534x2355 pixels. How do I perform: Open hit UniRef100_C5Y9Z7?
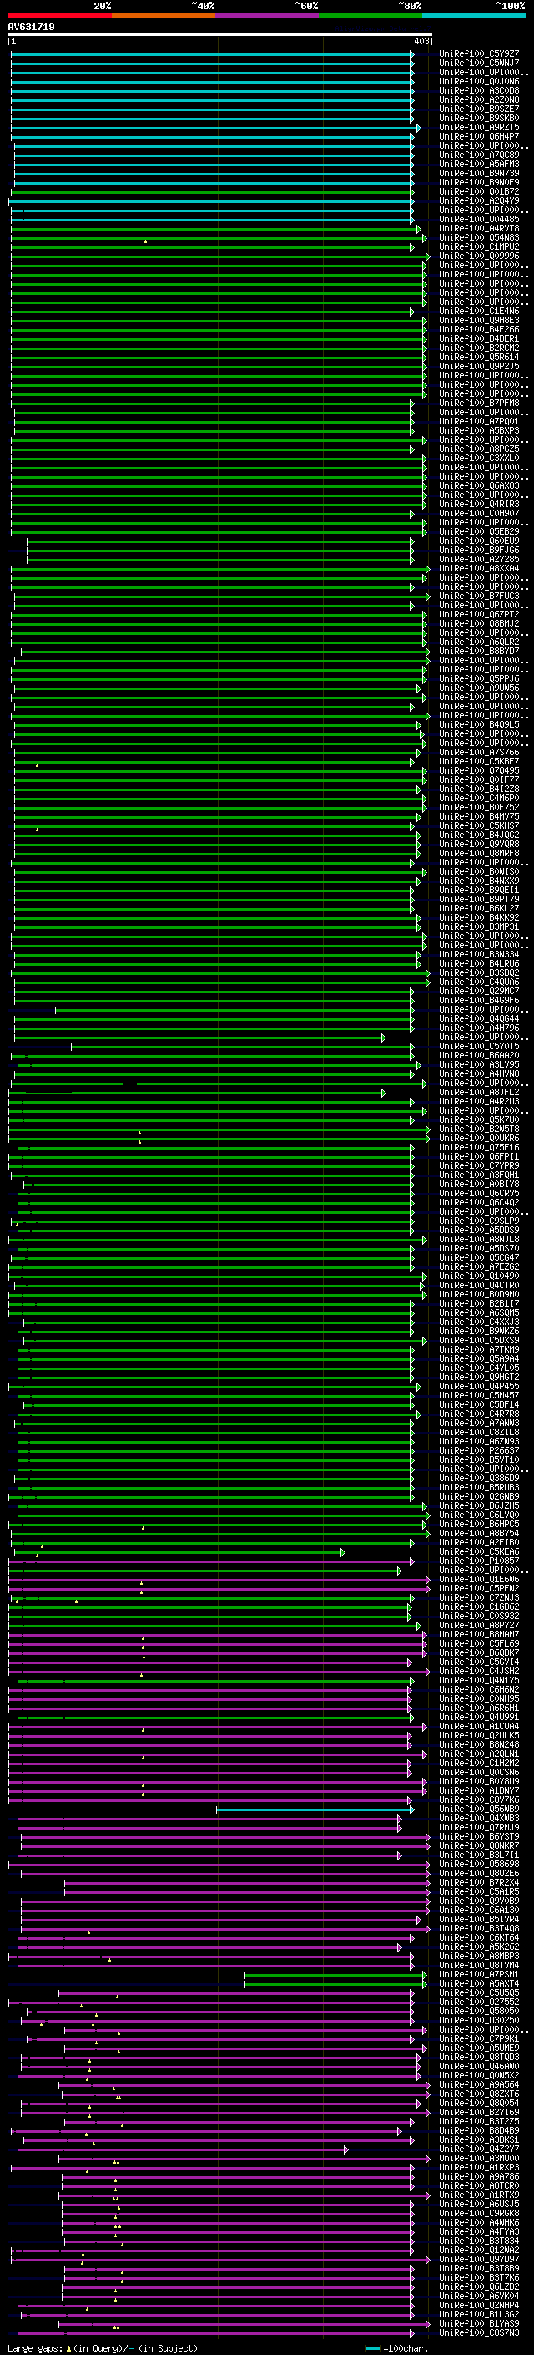479,54
